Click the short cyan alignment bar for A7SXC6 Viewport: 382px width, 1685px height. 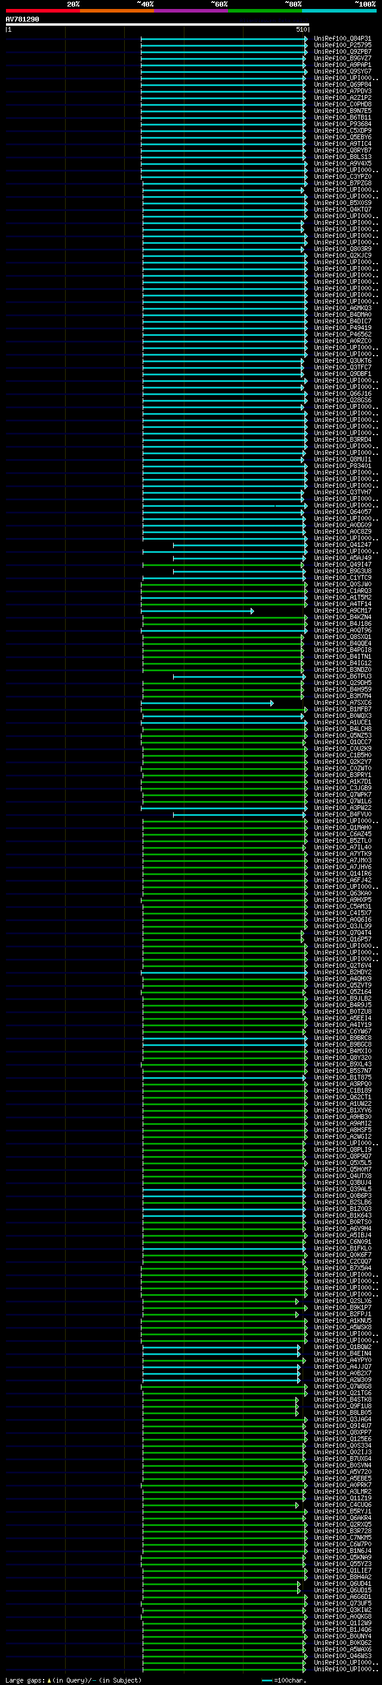pyautogui.click(x=207, y=703)
